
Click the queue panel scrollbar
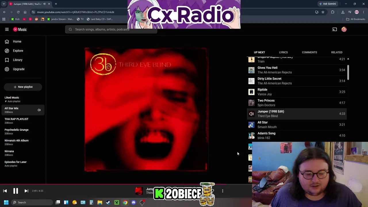(348, 72)
